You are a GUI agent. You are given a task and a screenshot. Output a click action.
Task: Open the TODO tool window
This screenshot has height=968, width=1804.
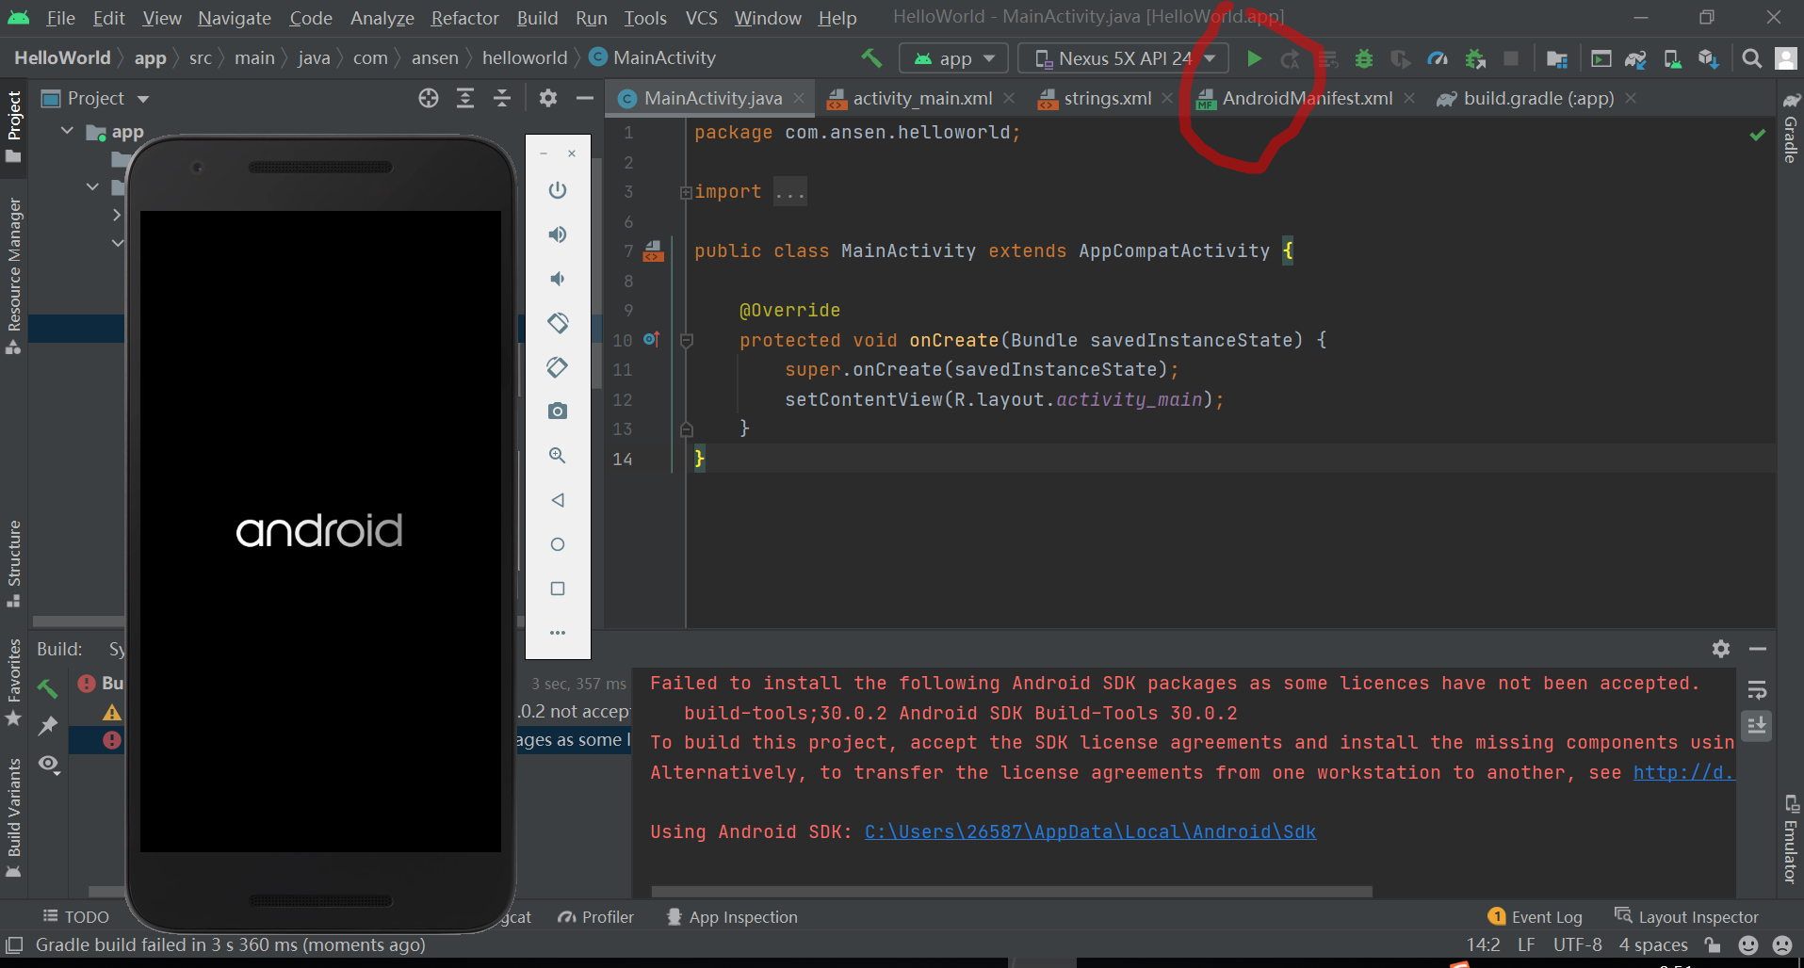(75, 916)
